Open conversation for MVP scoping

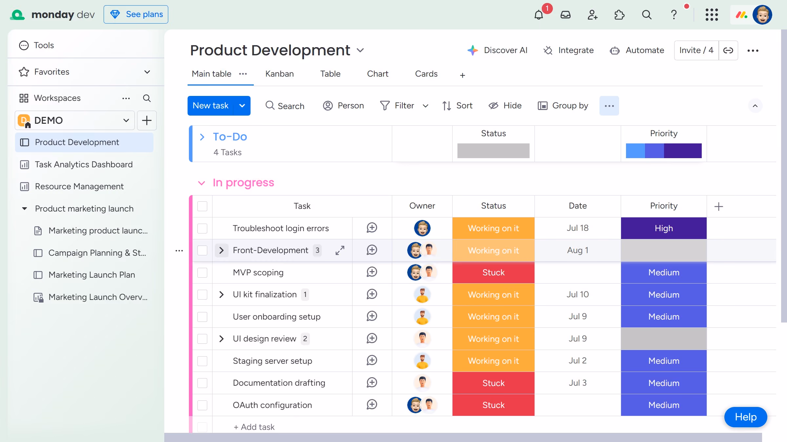[x=372, y=272]
